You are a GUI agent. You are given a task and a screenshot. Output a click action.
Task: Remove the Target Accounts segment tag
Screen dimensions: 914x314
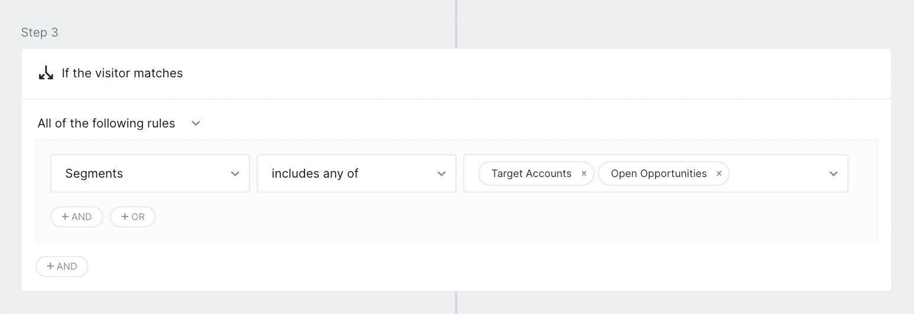(x=584, y=174)
